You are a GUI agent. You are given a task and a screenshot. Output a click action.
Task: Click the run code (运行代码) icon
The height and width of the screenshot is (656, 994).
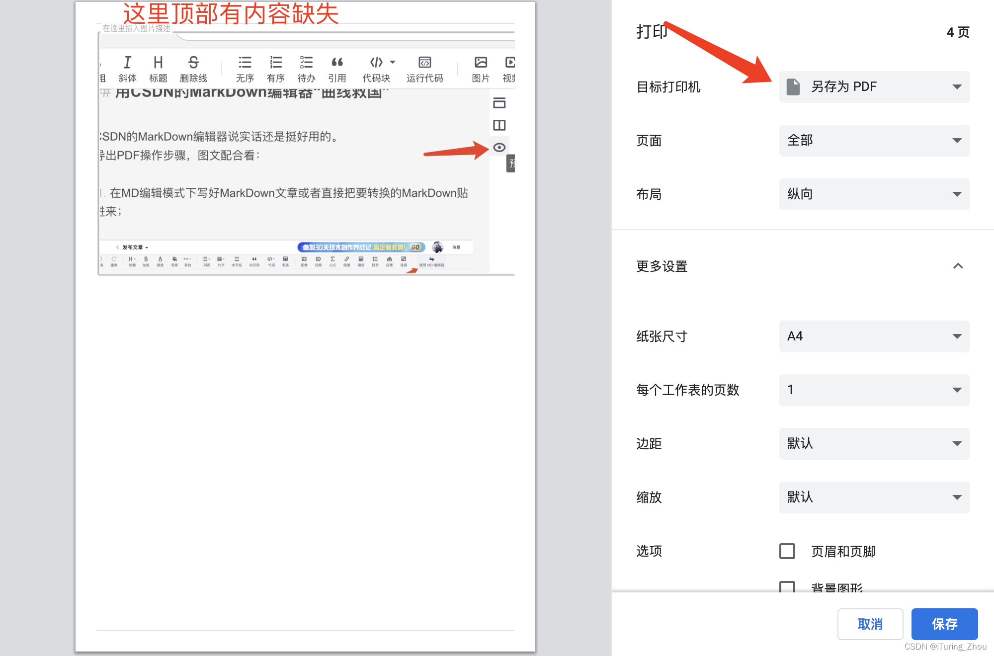click(x=424, y=63)
